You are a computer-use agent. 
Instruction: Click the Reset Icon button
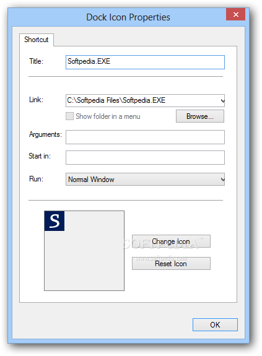pyautogui.click(x=171, y=264)
